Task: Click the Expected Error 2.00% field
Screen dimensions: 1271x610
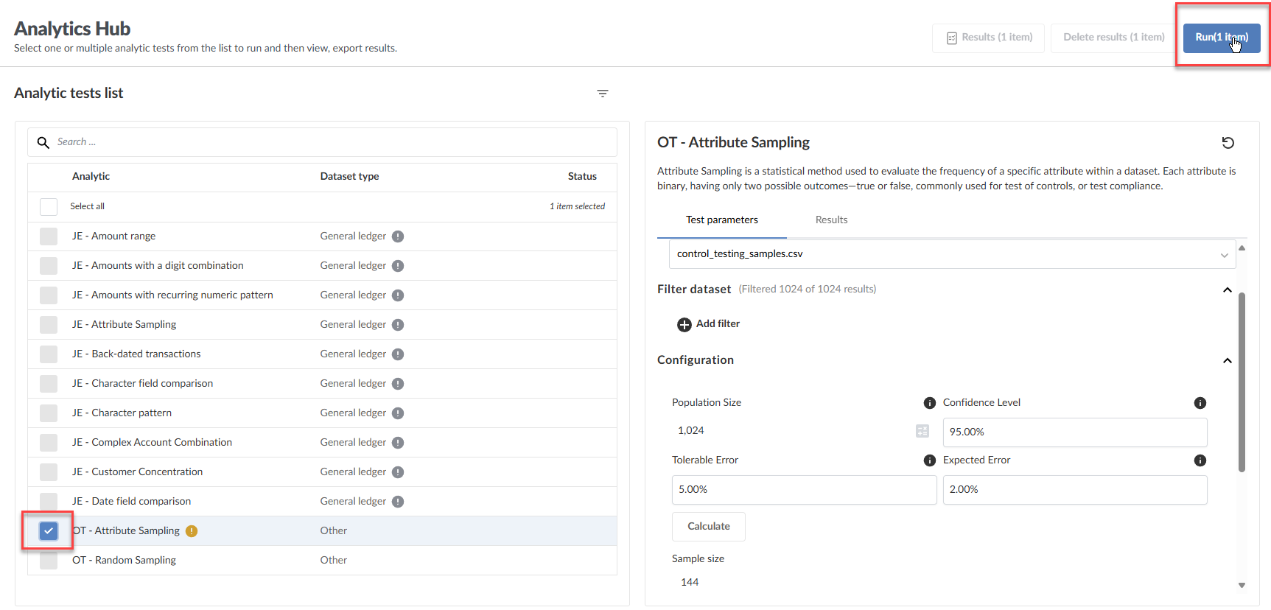Action: [1075, 490]
